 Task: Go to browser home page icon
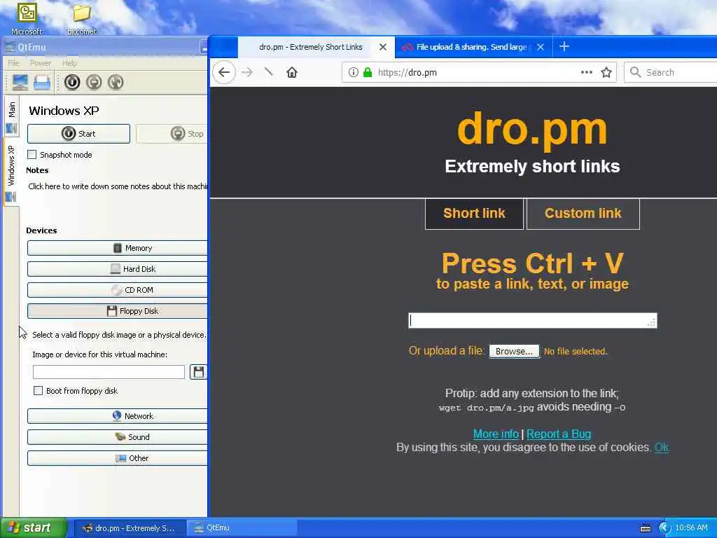point(292,72)
